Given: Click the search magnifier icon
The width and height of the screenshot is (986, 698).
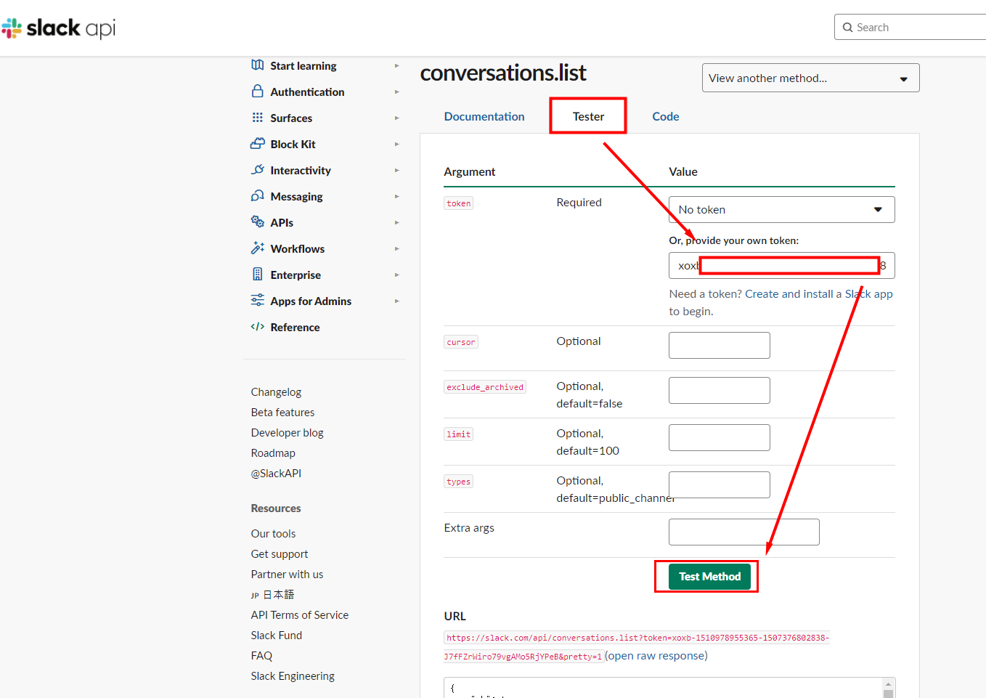Looking at the screenshot, I should click(847, 28).
